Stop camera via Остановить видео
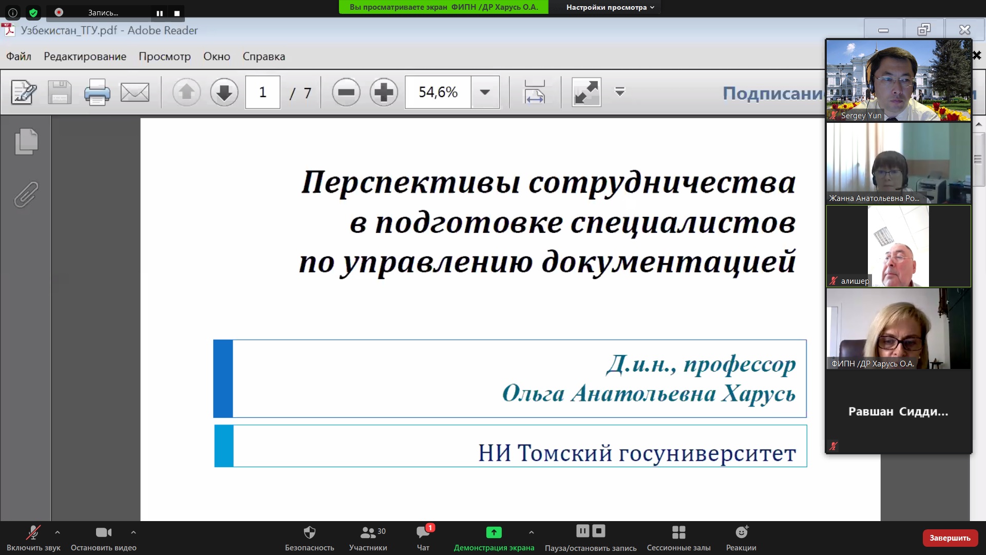This screenshot has height=555, width=986. coord(103,538)
